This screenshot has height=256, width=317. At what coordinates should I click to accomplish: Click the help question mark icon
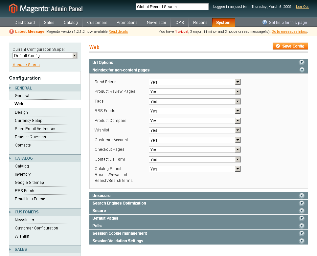pyautogui.click(x=265, y=22)
